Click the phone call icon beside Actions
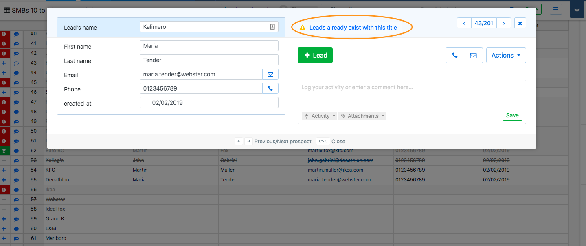The height and width of the screenshot is (246, 586). point(455,56)
